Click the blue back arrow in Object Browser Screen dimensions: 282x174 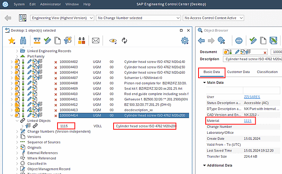201,41
